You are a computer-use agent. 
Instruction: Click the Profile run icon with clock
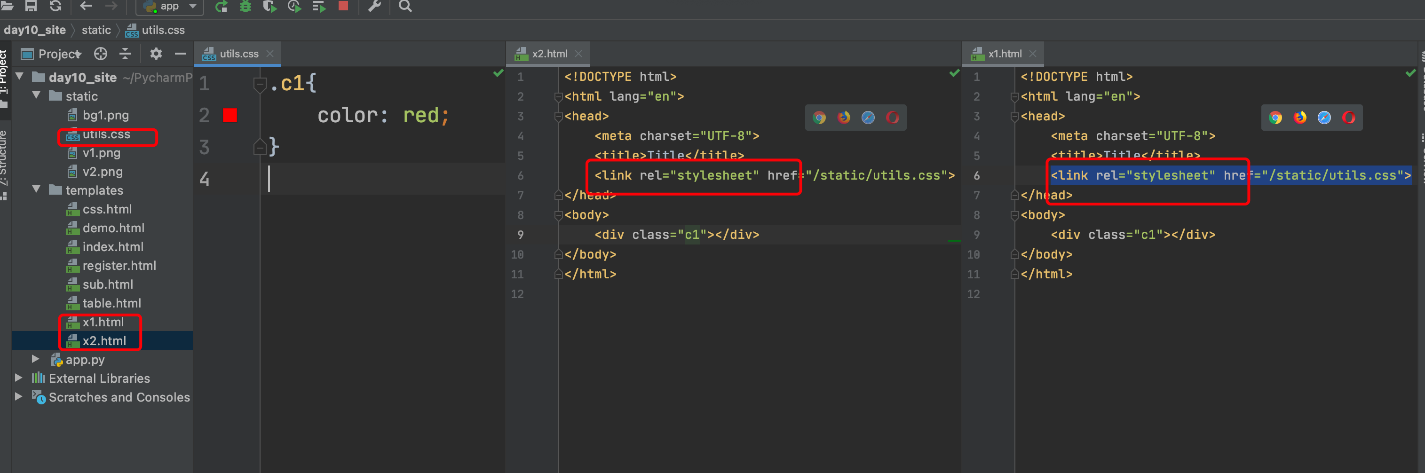pyautogui.click(x=294, y=7)
